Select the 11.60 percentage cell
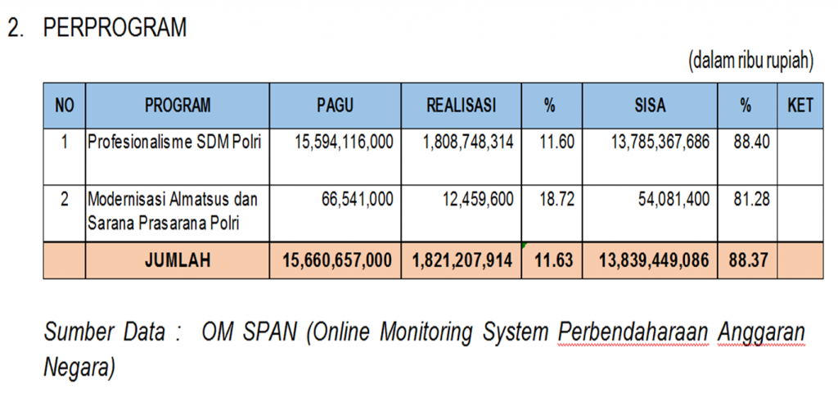The height and width of the screenshot is (393, 838). [x=556, y=142]
